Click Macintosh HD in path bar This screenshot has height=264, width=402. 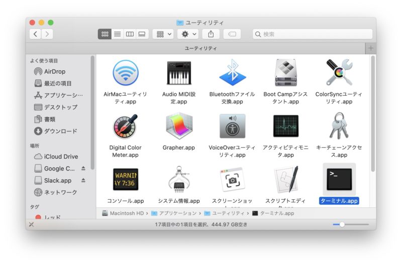(123, 213)
